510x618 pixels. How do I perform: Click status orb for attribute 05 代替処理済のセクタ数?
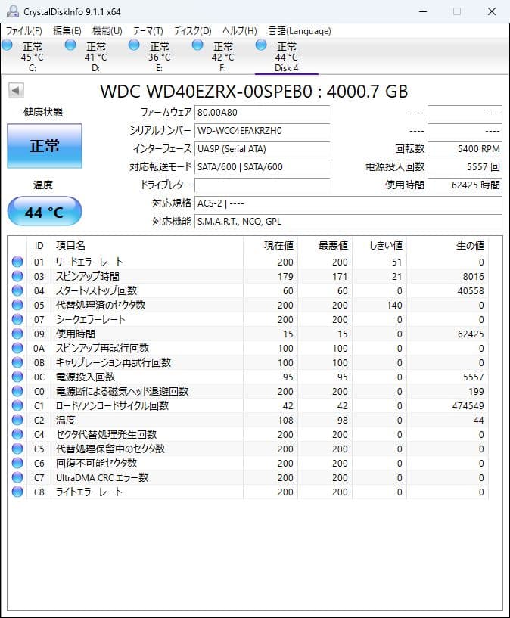(x=17, y=305)
